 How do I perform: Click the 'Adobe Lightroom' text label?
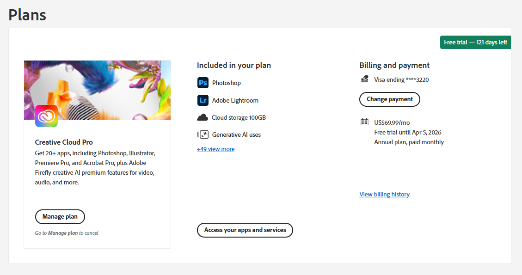point(235,101)
